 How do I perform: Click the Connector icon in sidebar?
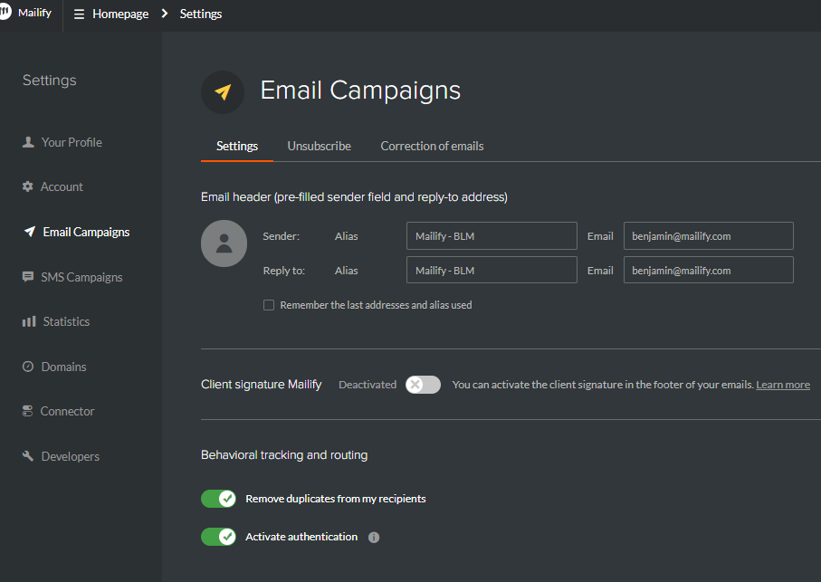[28, 411]
